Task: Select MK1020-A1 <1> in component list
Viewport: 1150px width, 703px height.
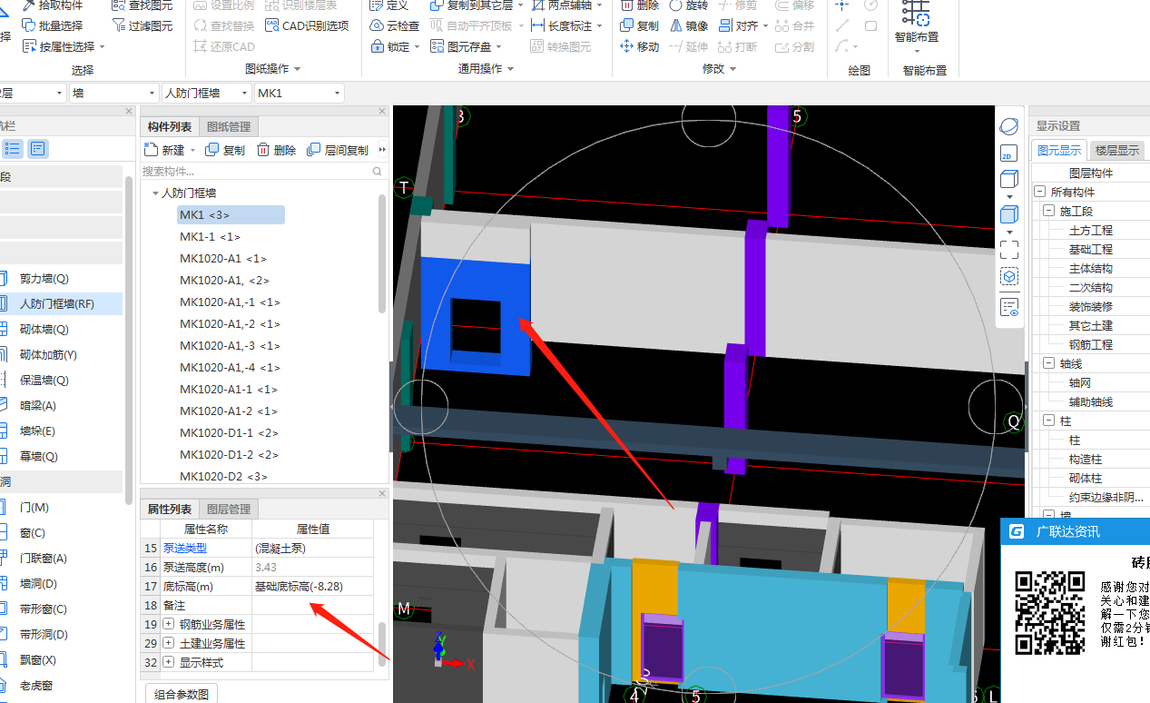Action: click(x=223, y=258)
